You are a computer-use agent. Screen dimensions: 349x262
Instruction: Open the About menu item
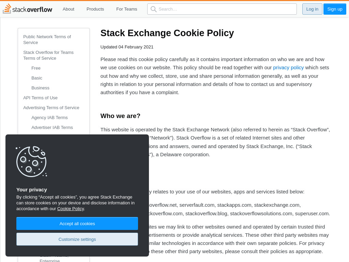[x=68, y=9]
